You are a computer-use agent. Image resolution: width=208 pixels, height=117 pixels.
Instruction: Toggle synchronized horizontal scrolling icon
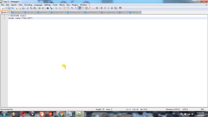(x=68, y=8)
